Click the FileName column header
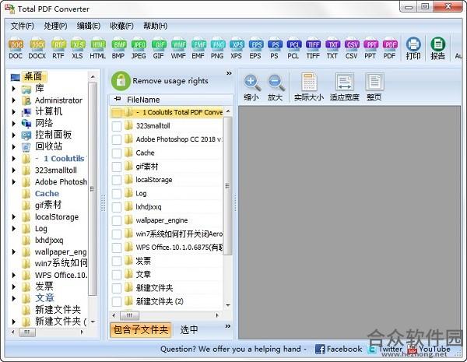 point(171,100)
